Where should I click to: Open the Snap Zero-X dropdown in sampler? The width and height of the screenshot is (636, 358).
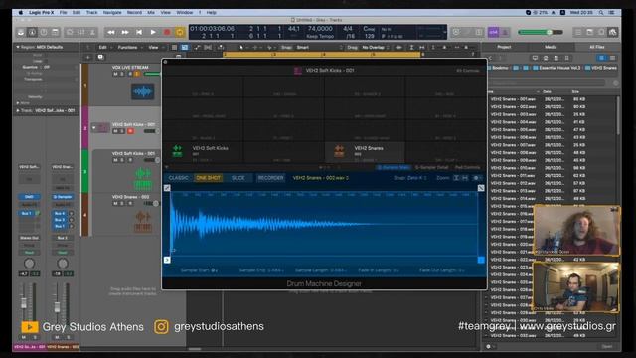409,178
